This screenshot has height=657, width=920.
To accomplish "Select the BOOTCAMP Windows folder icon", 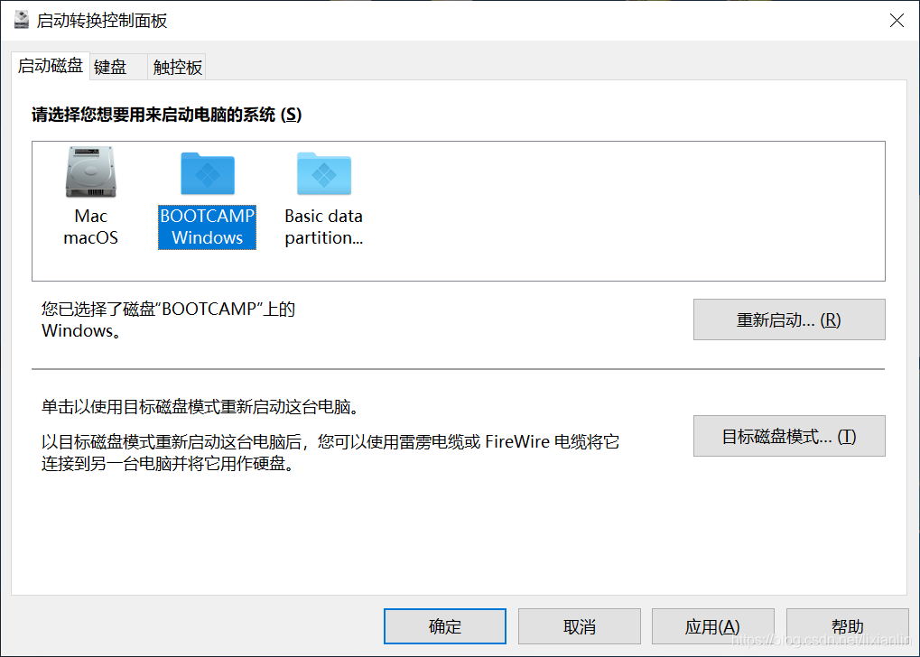I will coord(207,173).
